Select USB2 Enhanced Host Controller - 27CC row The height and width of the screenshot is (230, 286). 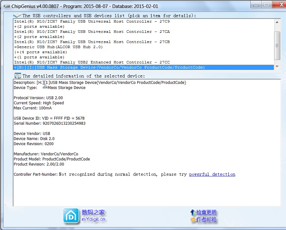pyautogui.click(x=144, y=62)
